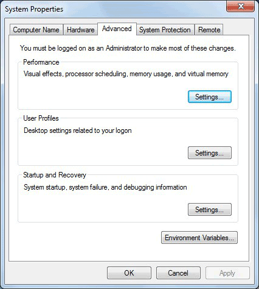Click the Performance group label

(41, 62)
